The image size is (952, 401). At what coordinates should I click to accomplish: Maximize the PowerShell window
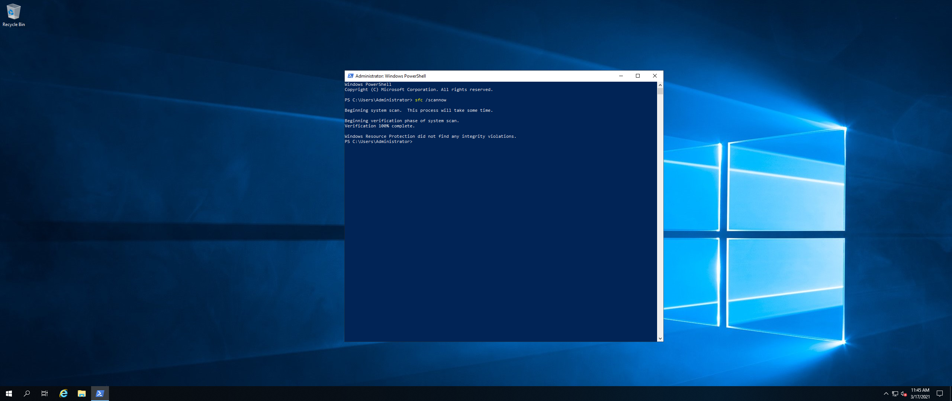point(638,76)
